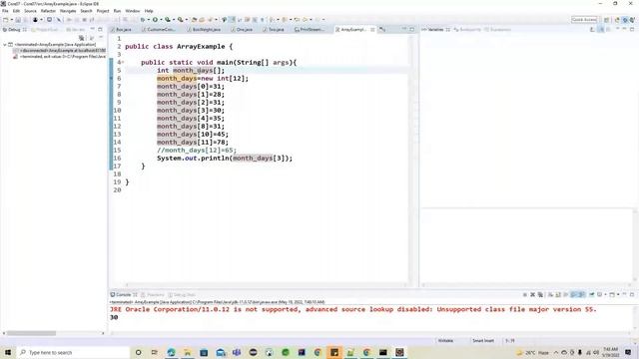Screen dimensions: 639x359
Task: Click the External Tools launch icon
Action: pyautogui.click(x=180, y=20)
